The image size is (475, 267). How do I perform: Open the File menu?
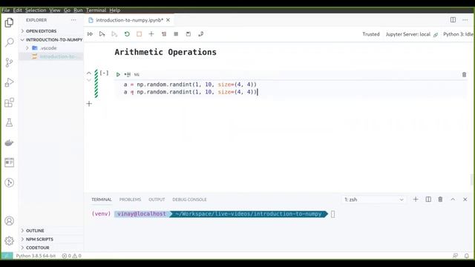[x=5, y=10]
